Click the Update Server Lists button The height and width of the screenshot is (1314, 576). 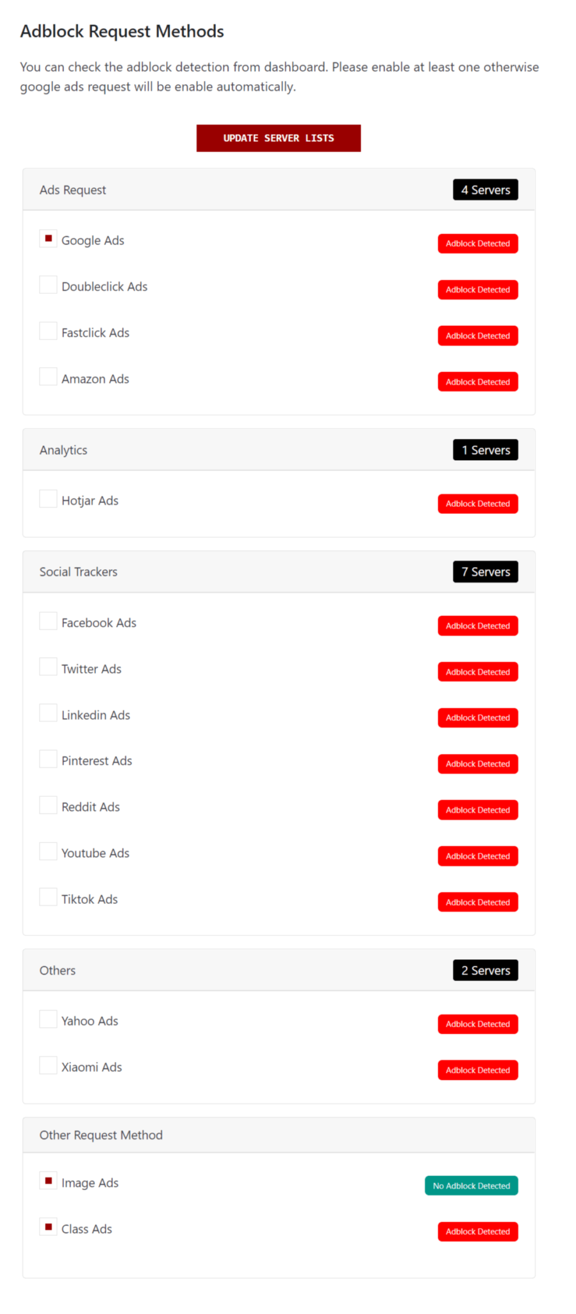pyautogui.click(x=278, y=138)
